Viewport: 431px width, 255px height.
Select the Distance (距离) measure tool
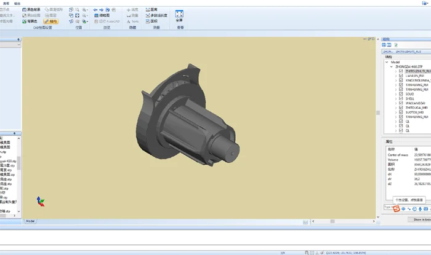coord(153,10)
